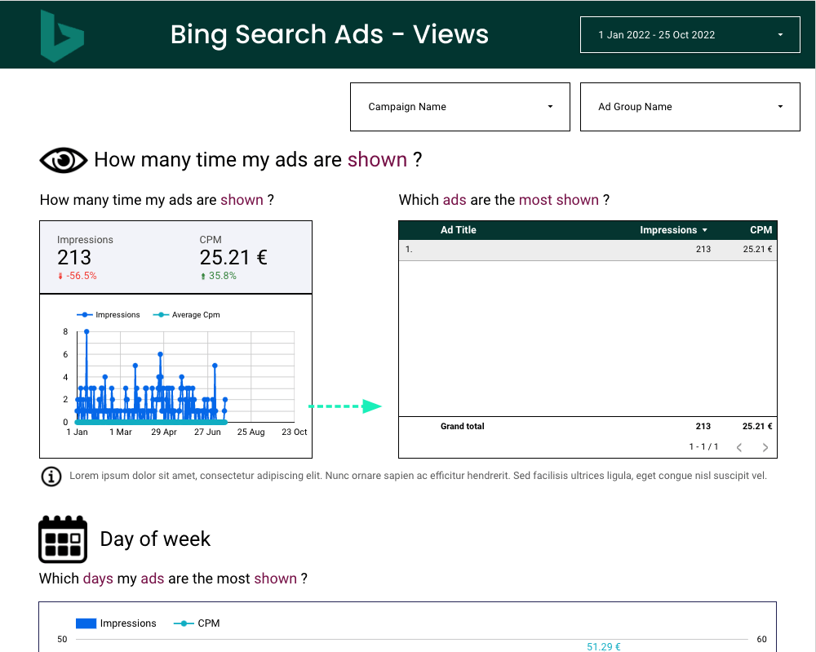
Task: Open the date range dropdown
Action: pos(690,35)
